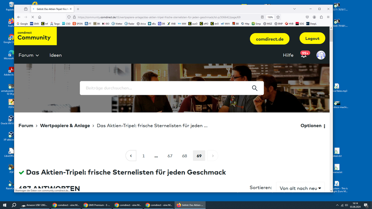Expand the Forum dropdown menu
This screenshot has width=372, height=209.
point(29,55)
